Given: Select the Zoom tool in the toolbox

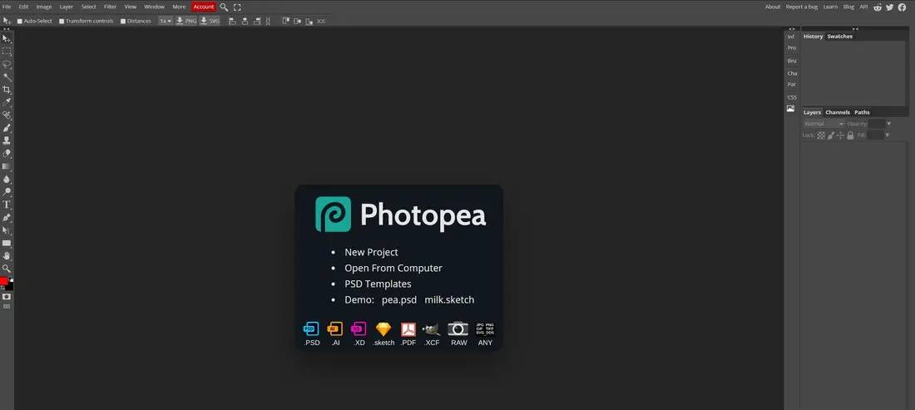Looking at the screenshot, I should 7,269.
